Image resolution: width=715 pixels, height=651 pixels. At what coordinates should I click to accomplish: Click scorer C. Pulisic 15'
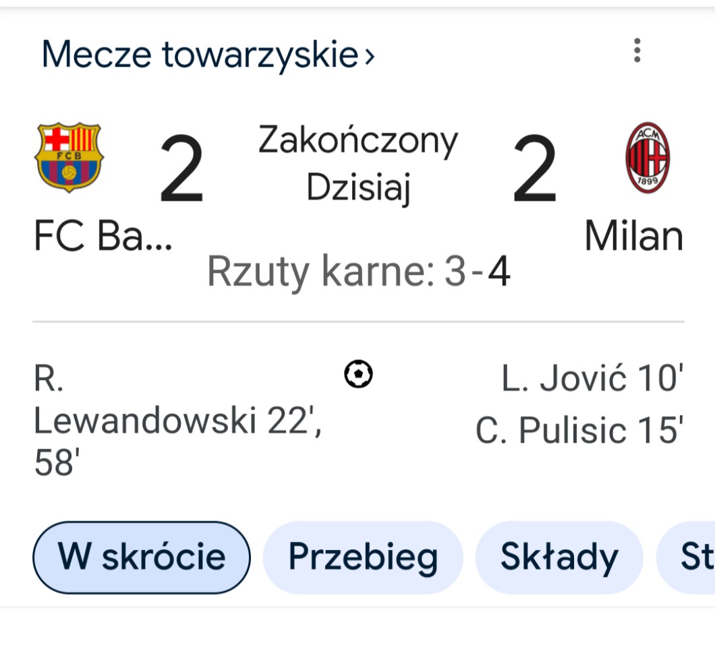pos(579,430)
